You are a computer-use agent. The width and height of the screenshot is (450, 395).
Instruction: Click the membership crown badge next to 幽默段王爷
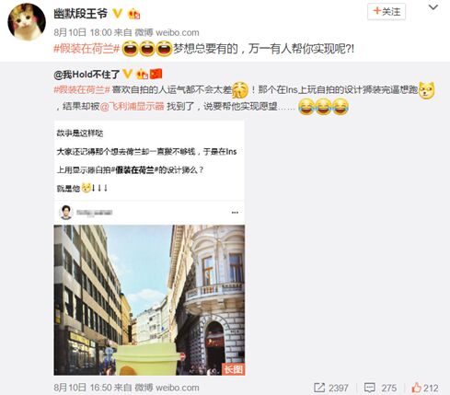pos(133,14)
